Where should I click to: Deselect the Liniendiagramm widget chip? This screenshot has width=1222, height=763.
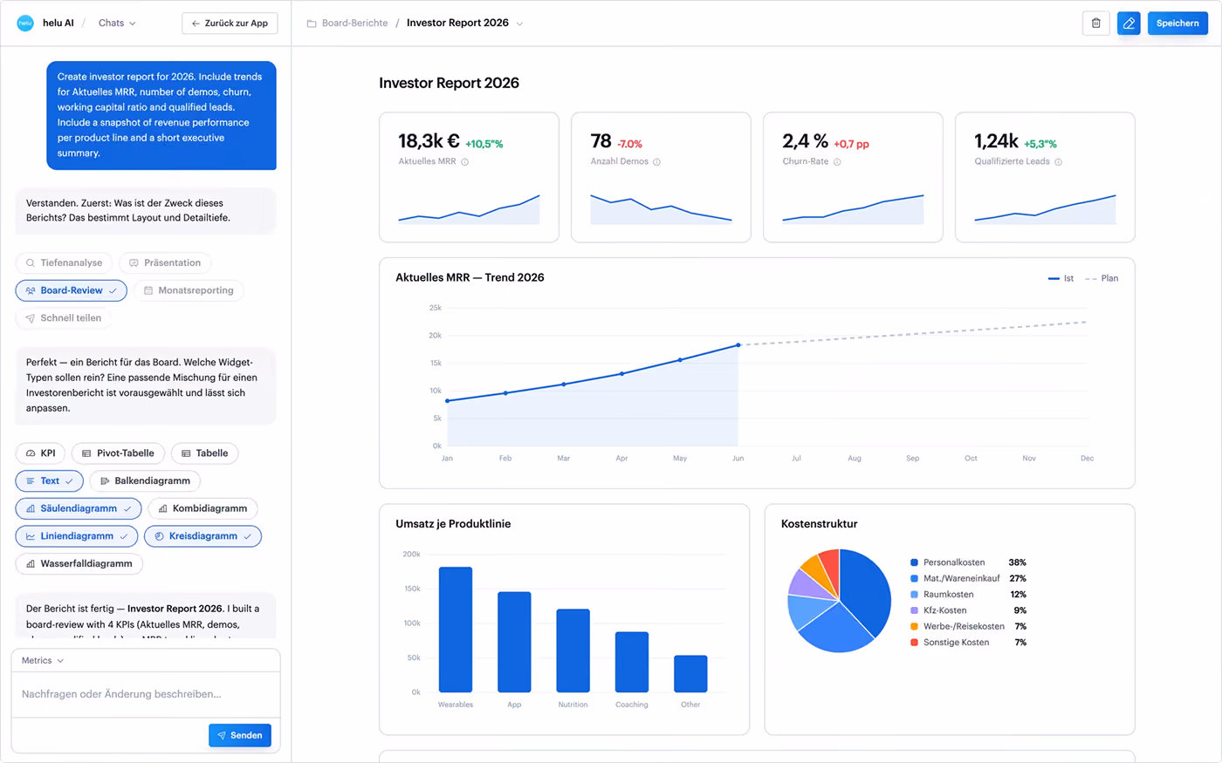[77, 536]
